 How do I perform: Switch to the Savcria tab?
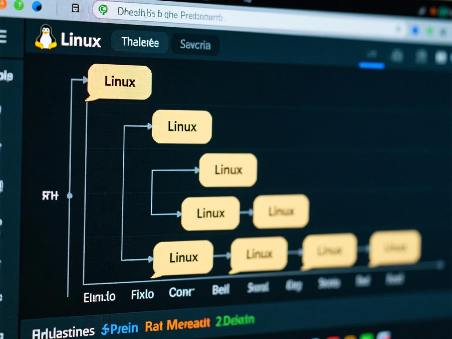coord(195,45)
